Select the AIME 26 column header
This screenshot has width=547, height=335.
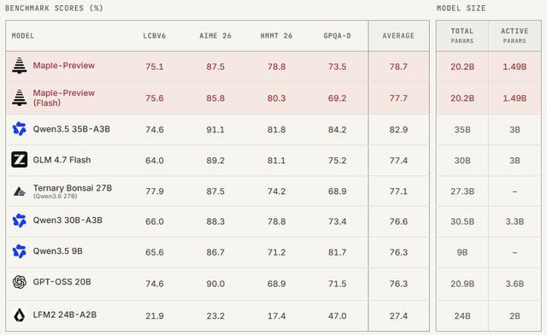(x=215, y=36)
